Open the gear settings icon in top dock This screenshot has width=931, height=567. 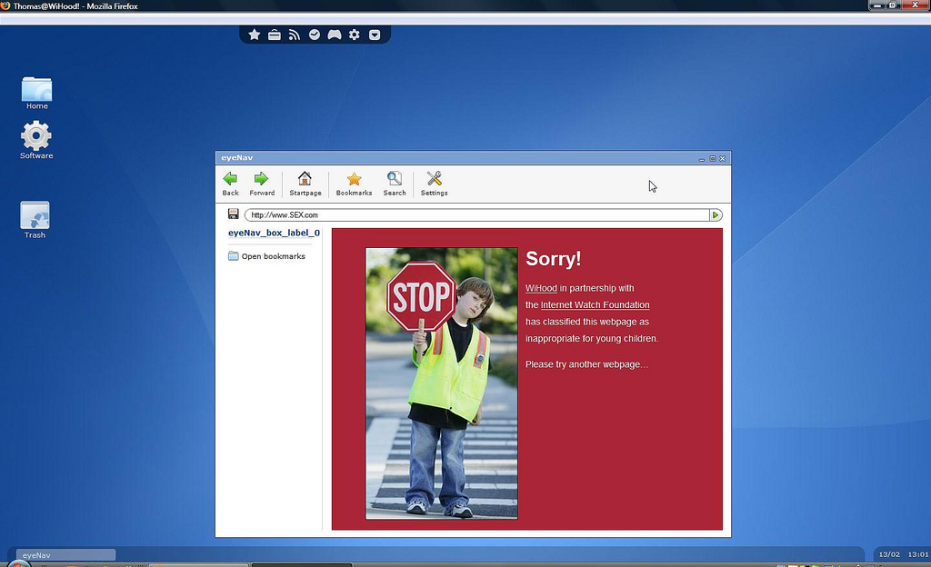click(x=355, y=35)
